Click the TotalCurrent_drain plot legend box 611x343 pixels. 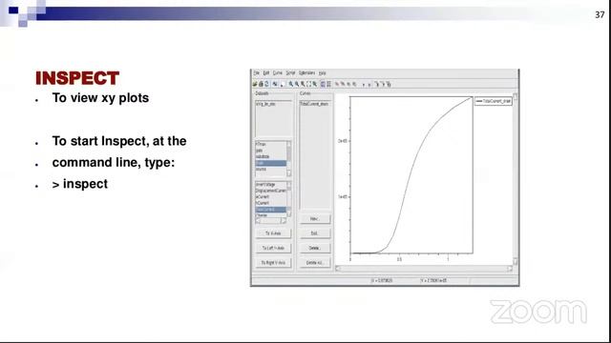[x=494, y=101]
